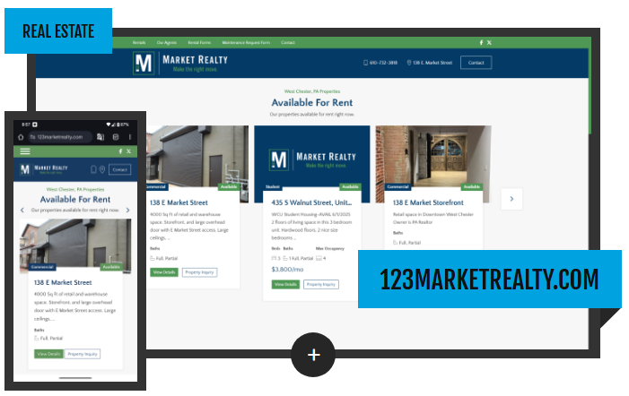Tap the right arrow on mobile carousel
The height and width of the screenshot is (396, 629).
coord(129,210)
